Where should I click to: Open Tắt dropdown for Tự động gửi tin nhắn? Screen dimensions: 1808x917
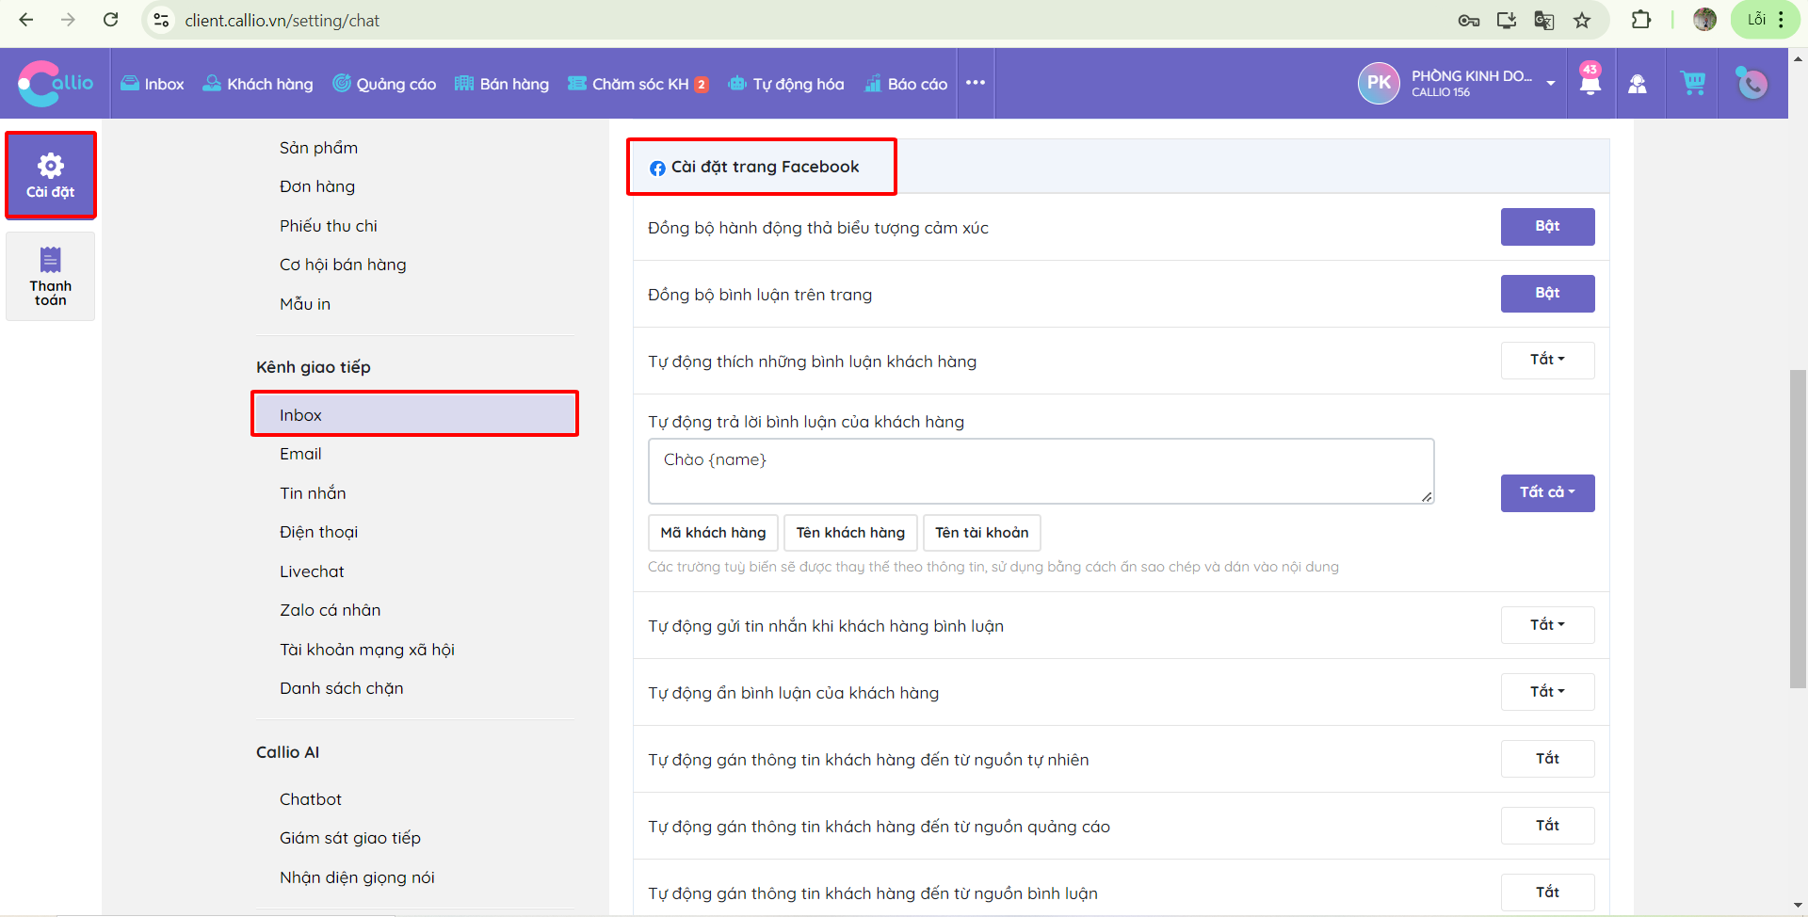click(x=1547, y=625)
